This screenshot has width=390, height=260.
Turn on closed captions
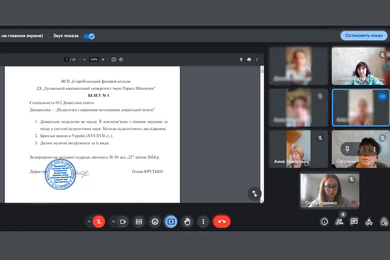tap(139, 221)
